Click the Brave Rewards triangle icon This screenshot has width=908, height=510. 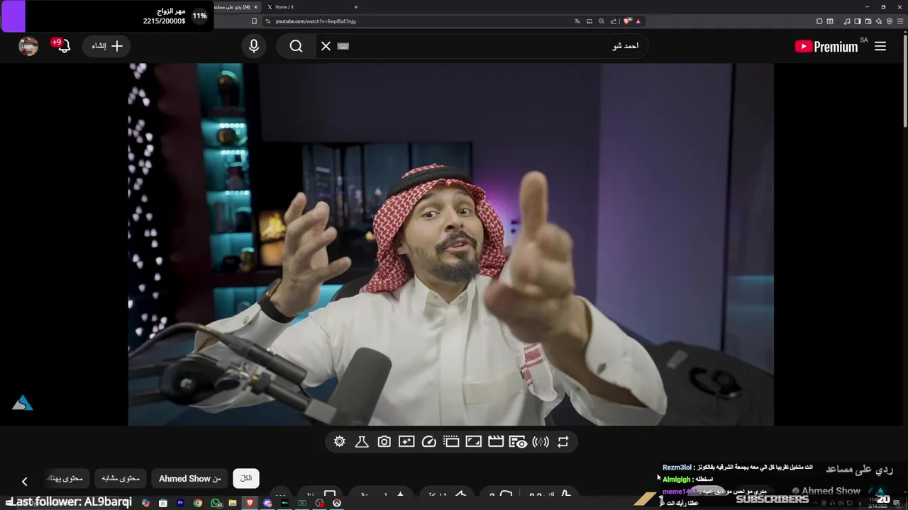638,21
